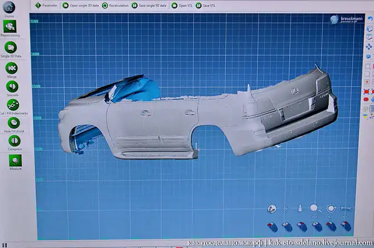Select the Single 3D Data section
This screenshot has height=248, width=374.
11,49
